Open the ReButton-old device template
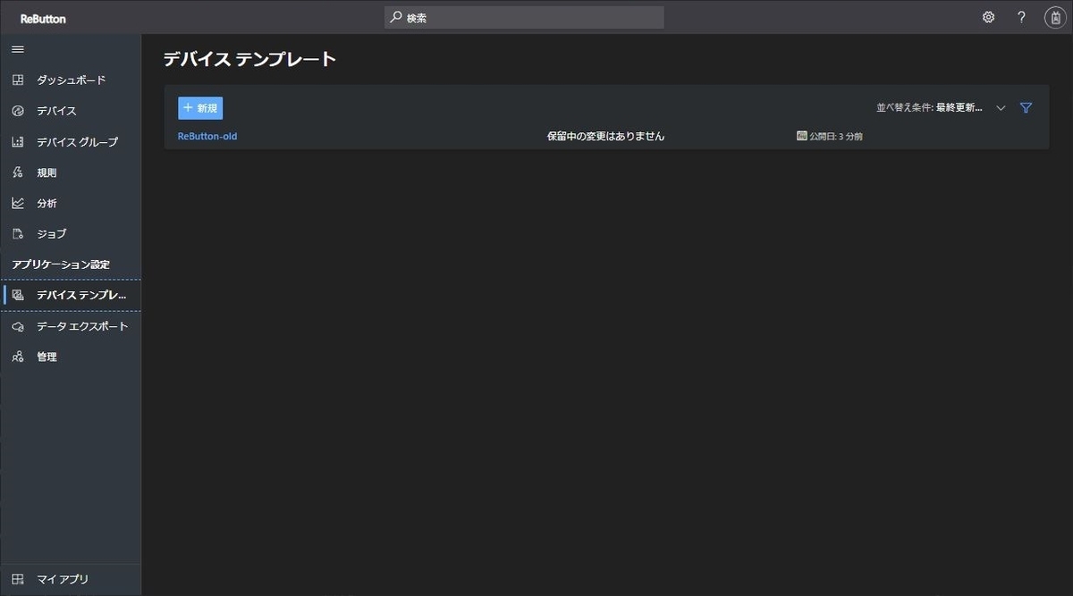 click(x=207, y=136)
